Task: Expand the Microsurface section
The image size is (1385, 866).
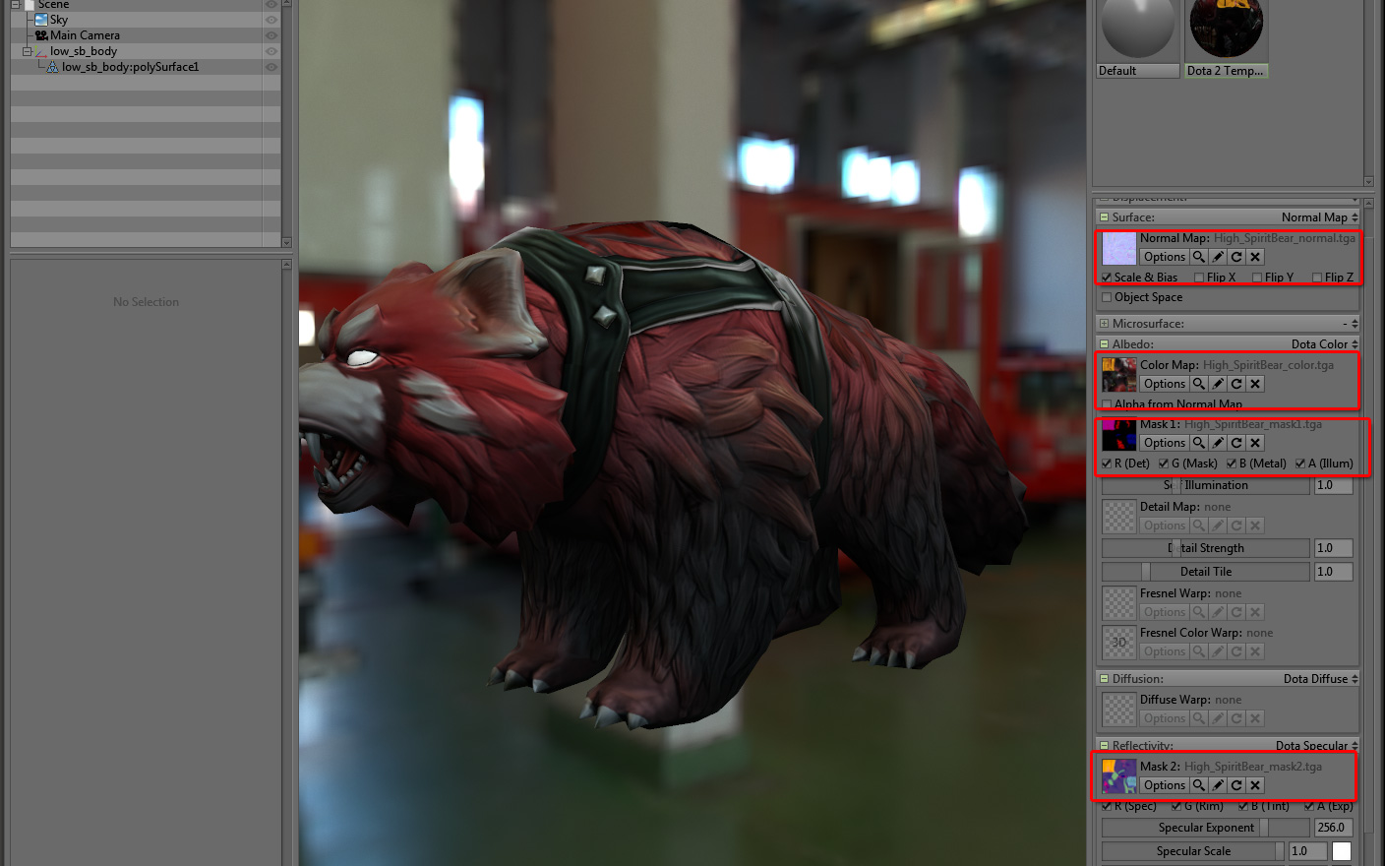Action: click(x=1104, y=324)
